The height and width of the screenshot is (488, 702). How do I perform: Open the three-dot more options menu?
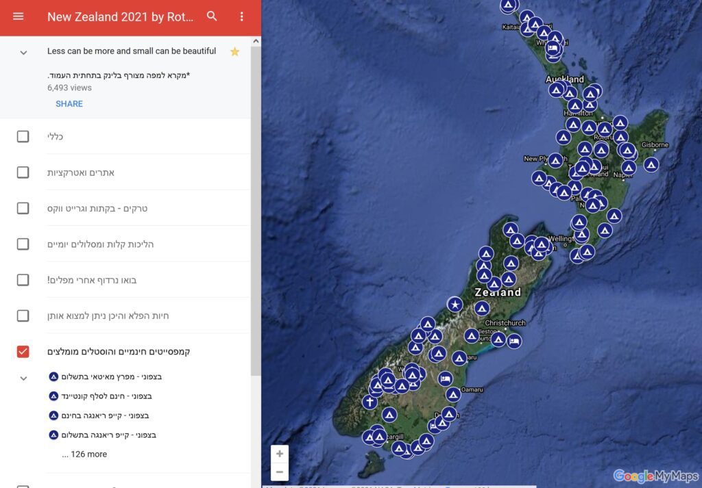[x=241, y=16]
